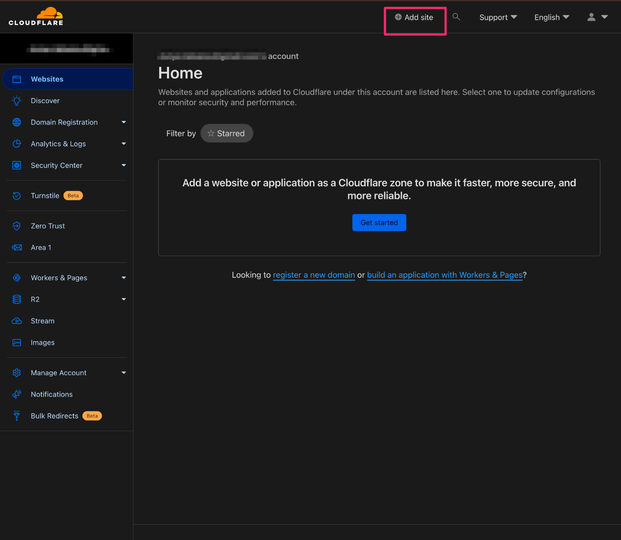
Task: Click the Bulk Redirects Beta badge
Action: pos(92,416)
